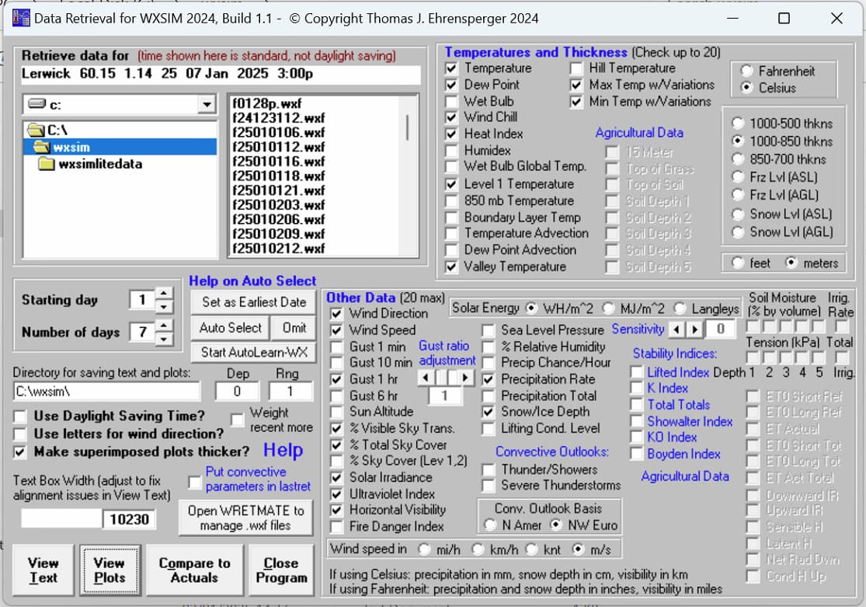Select Snow Lvl (AGL) radio button
This screenshot has width=866, height=607.
point(738,232)
